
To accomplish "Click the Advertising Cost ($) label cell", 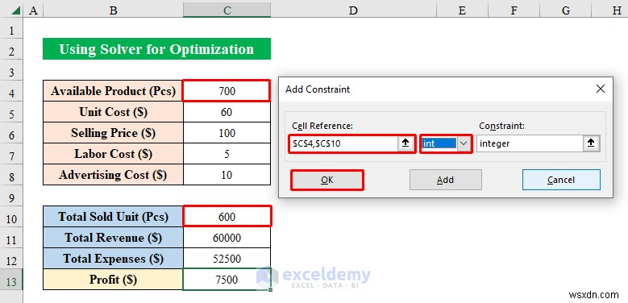I will (x=114, y=175).
